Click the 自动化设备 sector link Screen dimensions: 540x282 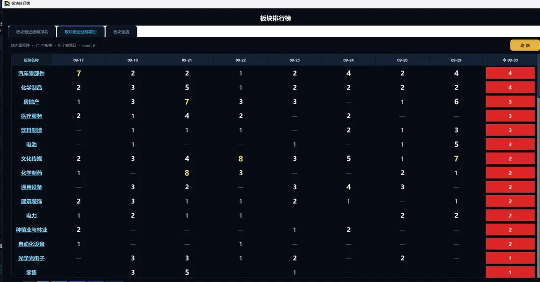coord(31,244)
